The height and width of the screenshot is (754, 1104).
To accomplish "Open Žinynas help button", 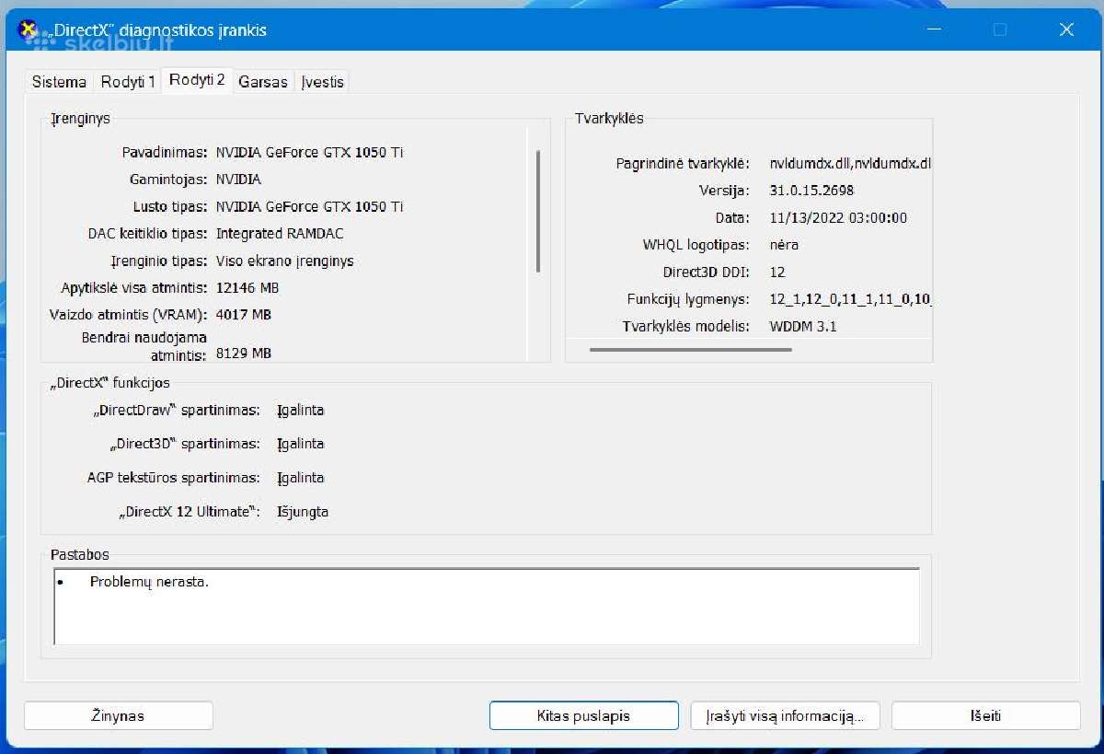I will (x=118, y=715).
